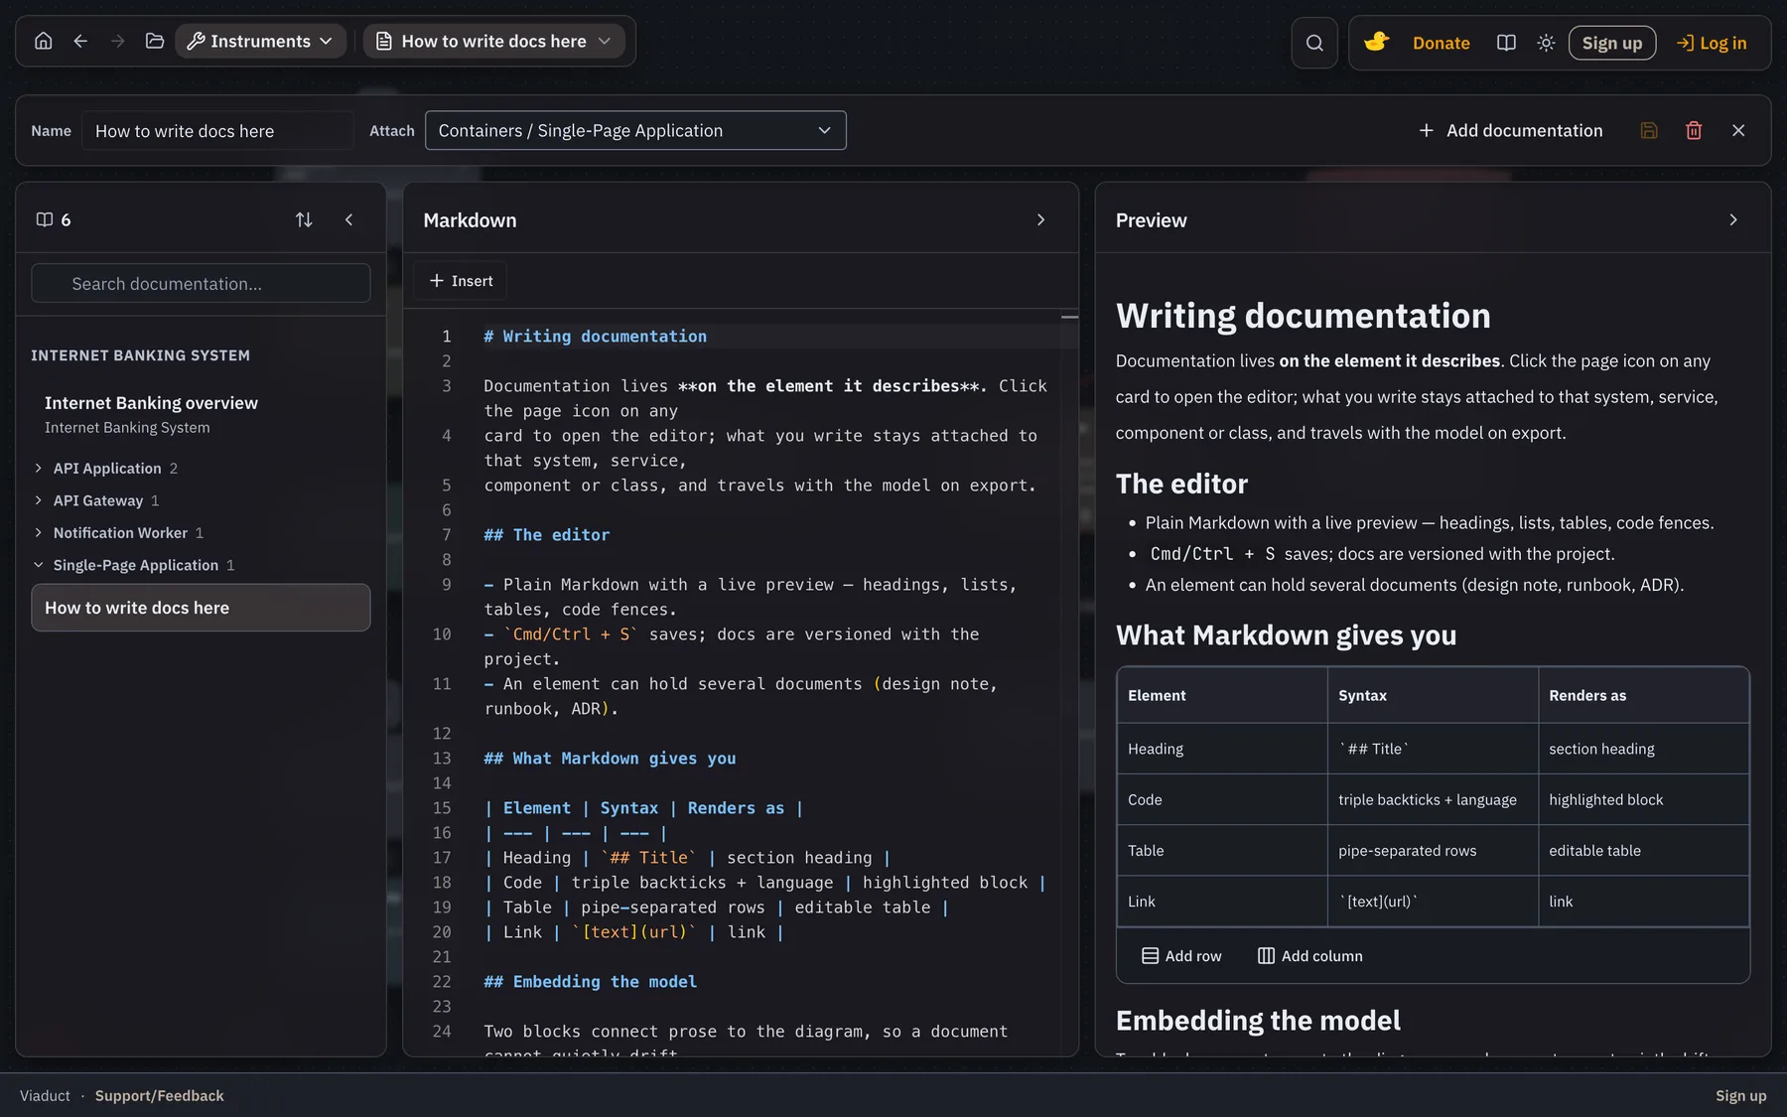
Task: Save the document with the save icon
Action: click(1649, 130)
